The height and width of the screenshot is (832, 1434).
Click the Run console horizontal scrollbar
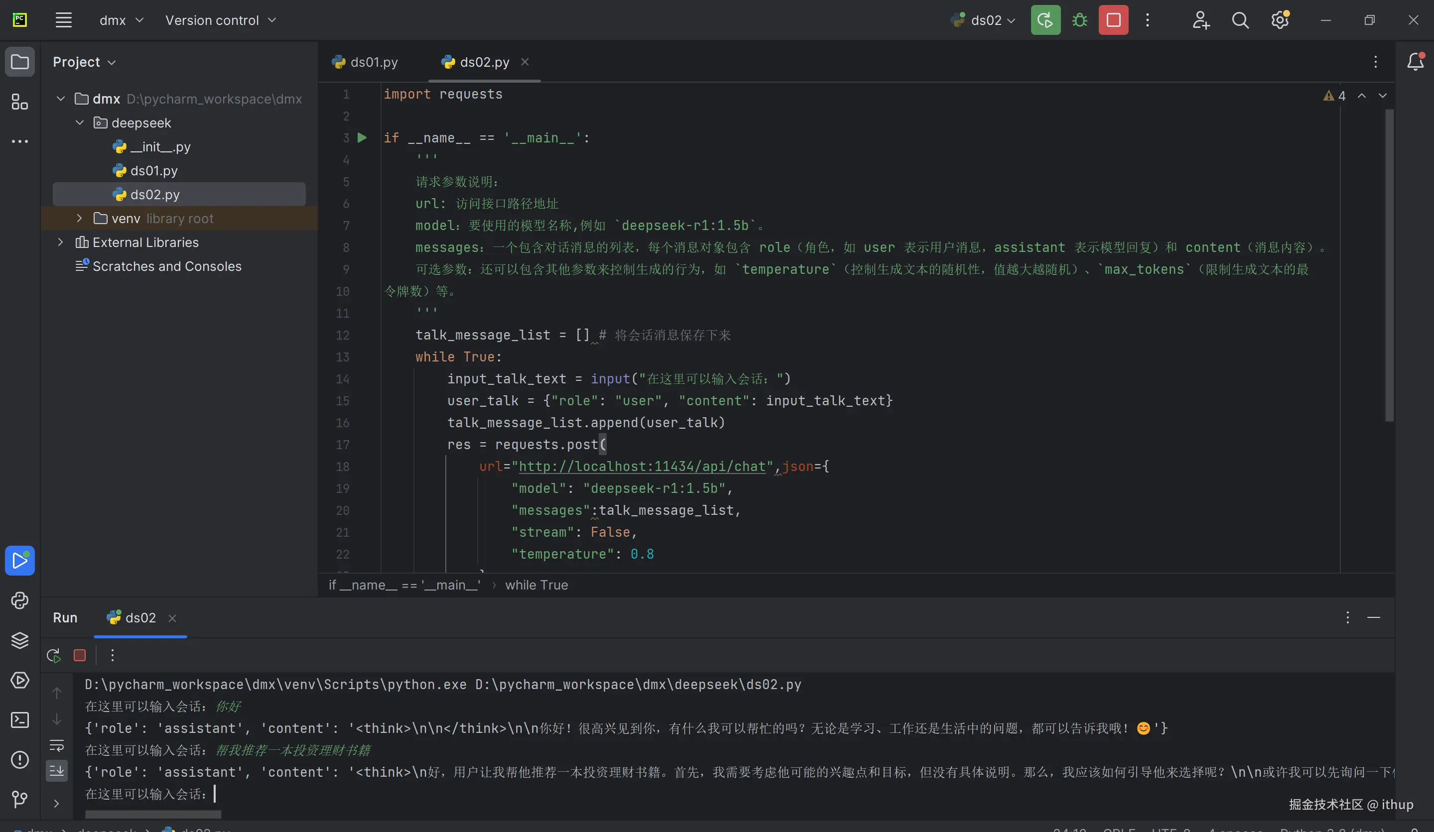pos(152,815)
